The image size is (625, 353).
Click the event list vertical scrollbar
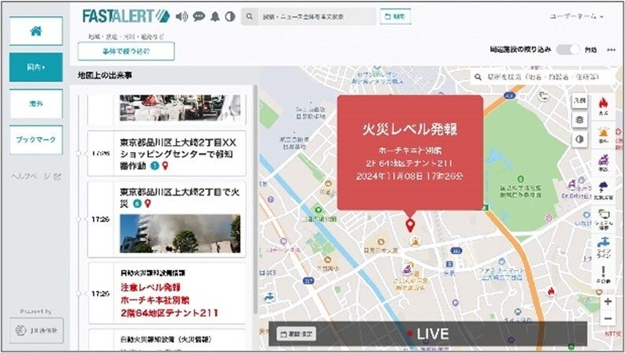coord(255,199)
